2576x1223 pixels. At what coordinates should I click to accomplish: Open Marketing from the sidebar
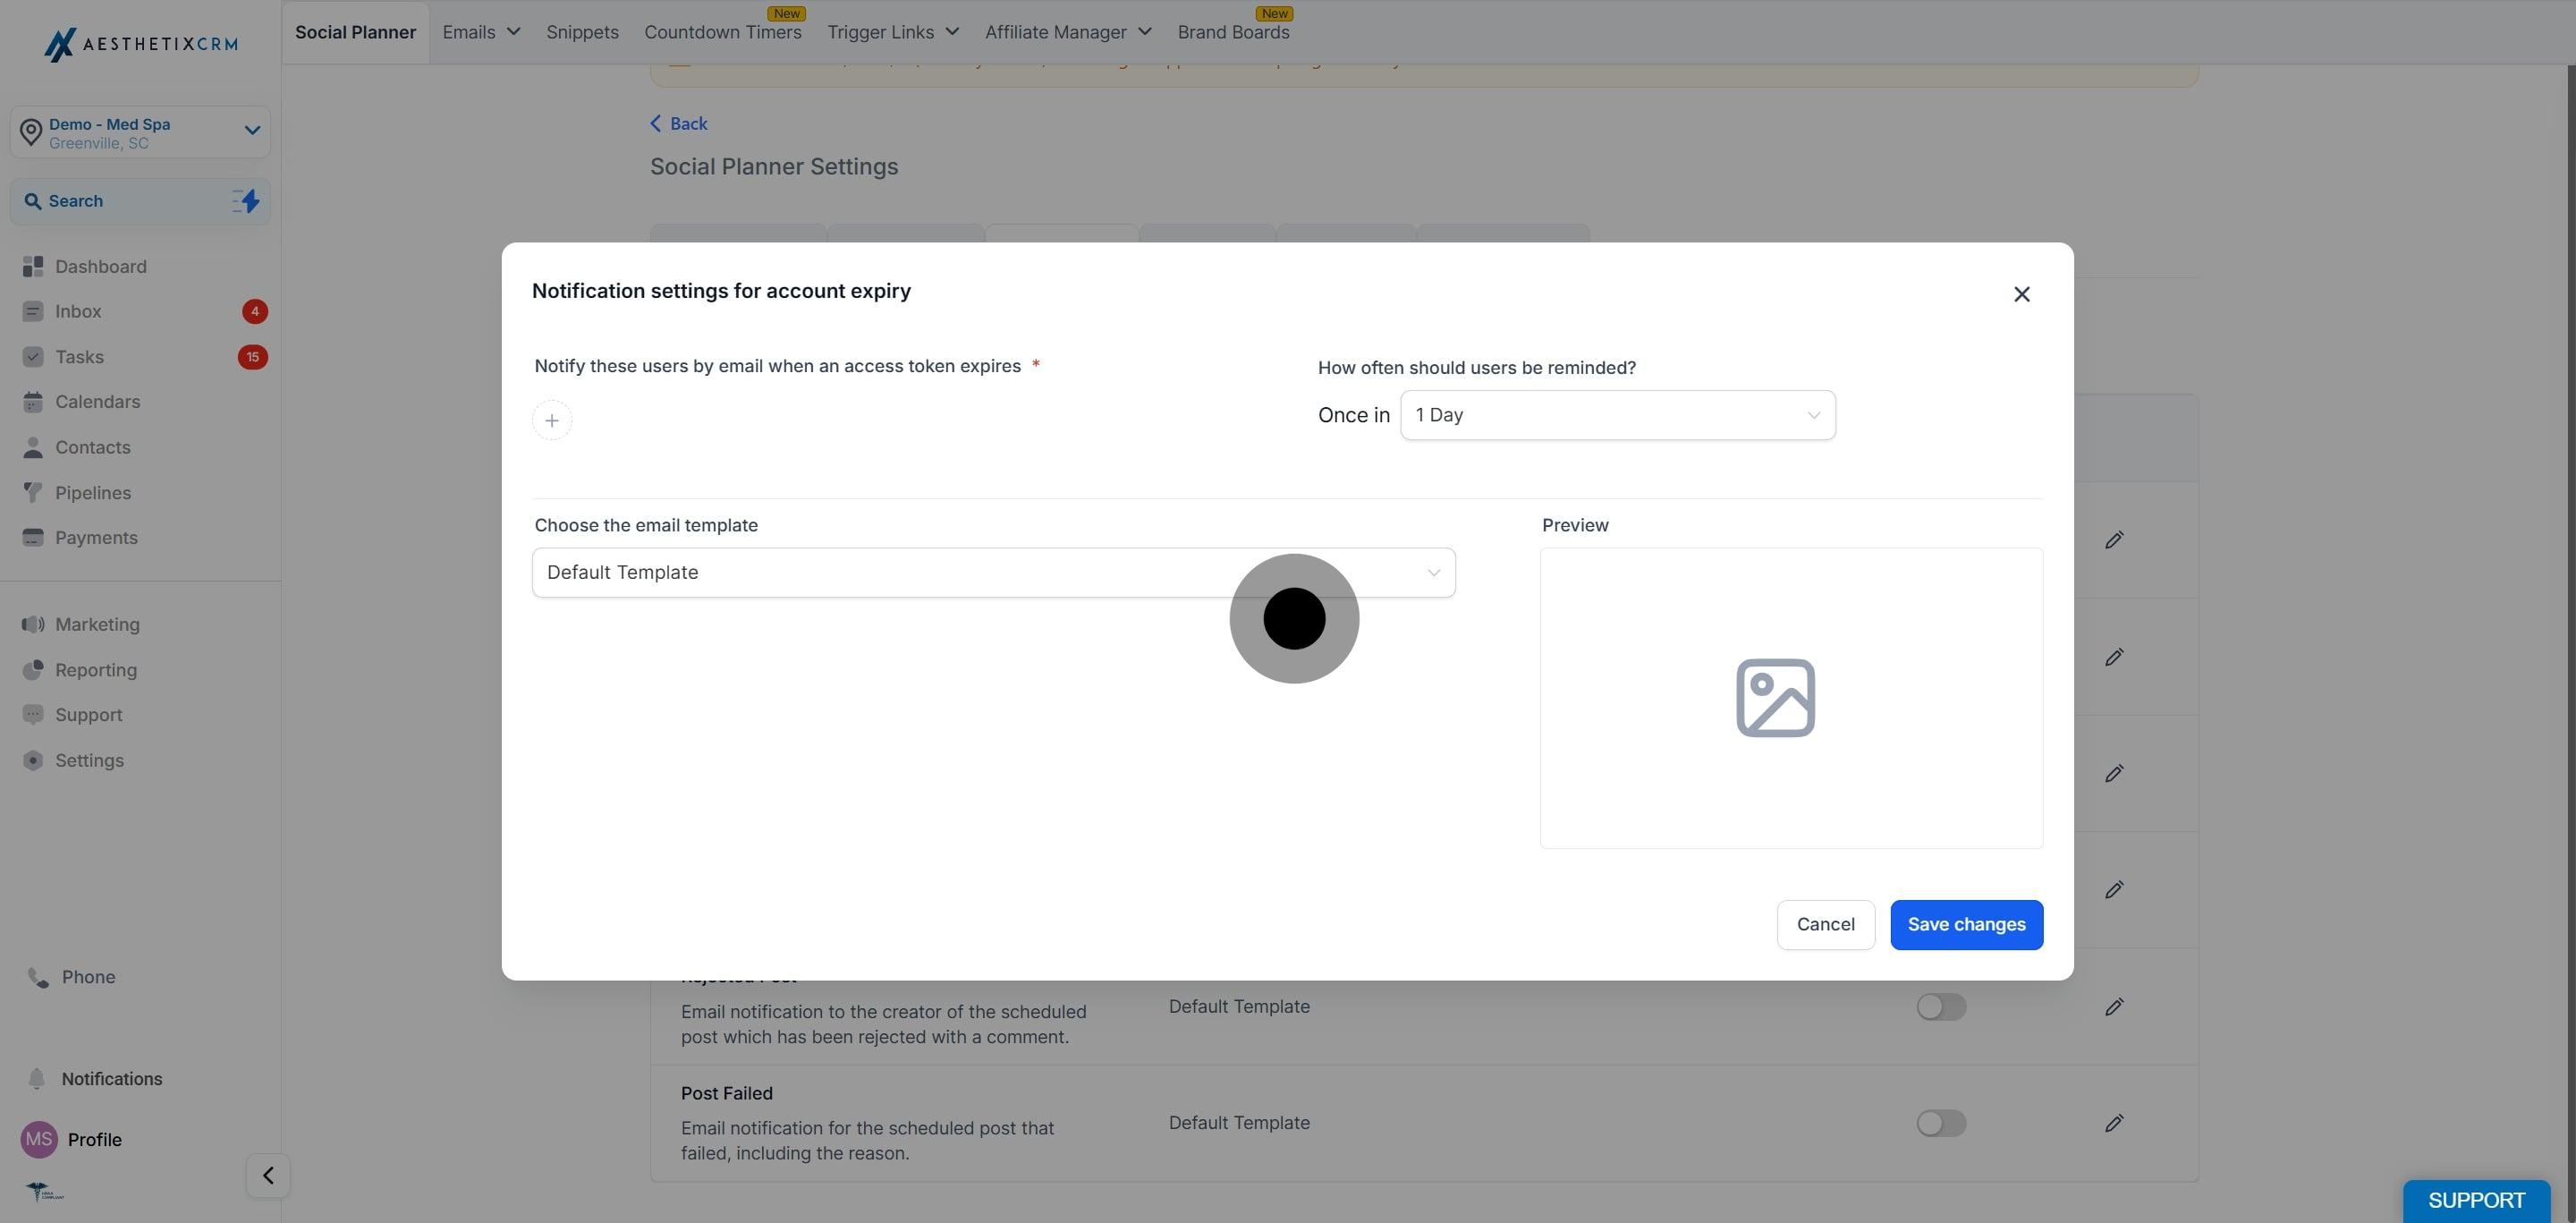pos(97,625)
